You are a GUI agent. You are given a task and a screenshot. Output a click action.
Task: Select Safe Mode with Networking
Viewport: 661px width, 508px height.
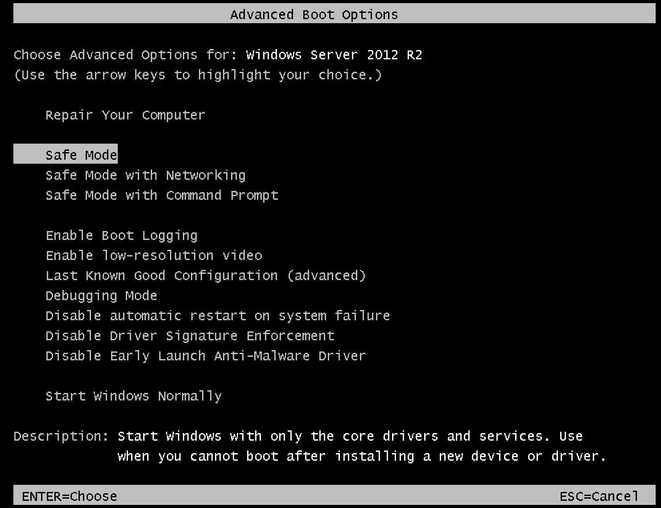click(x=145, y=175)
